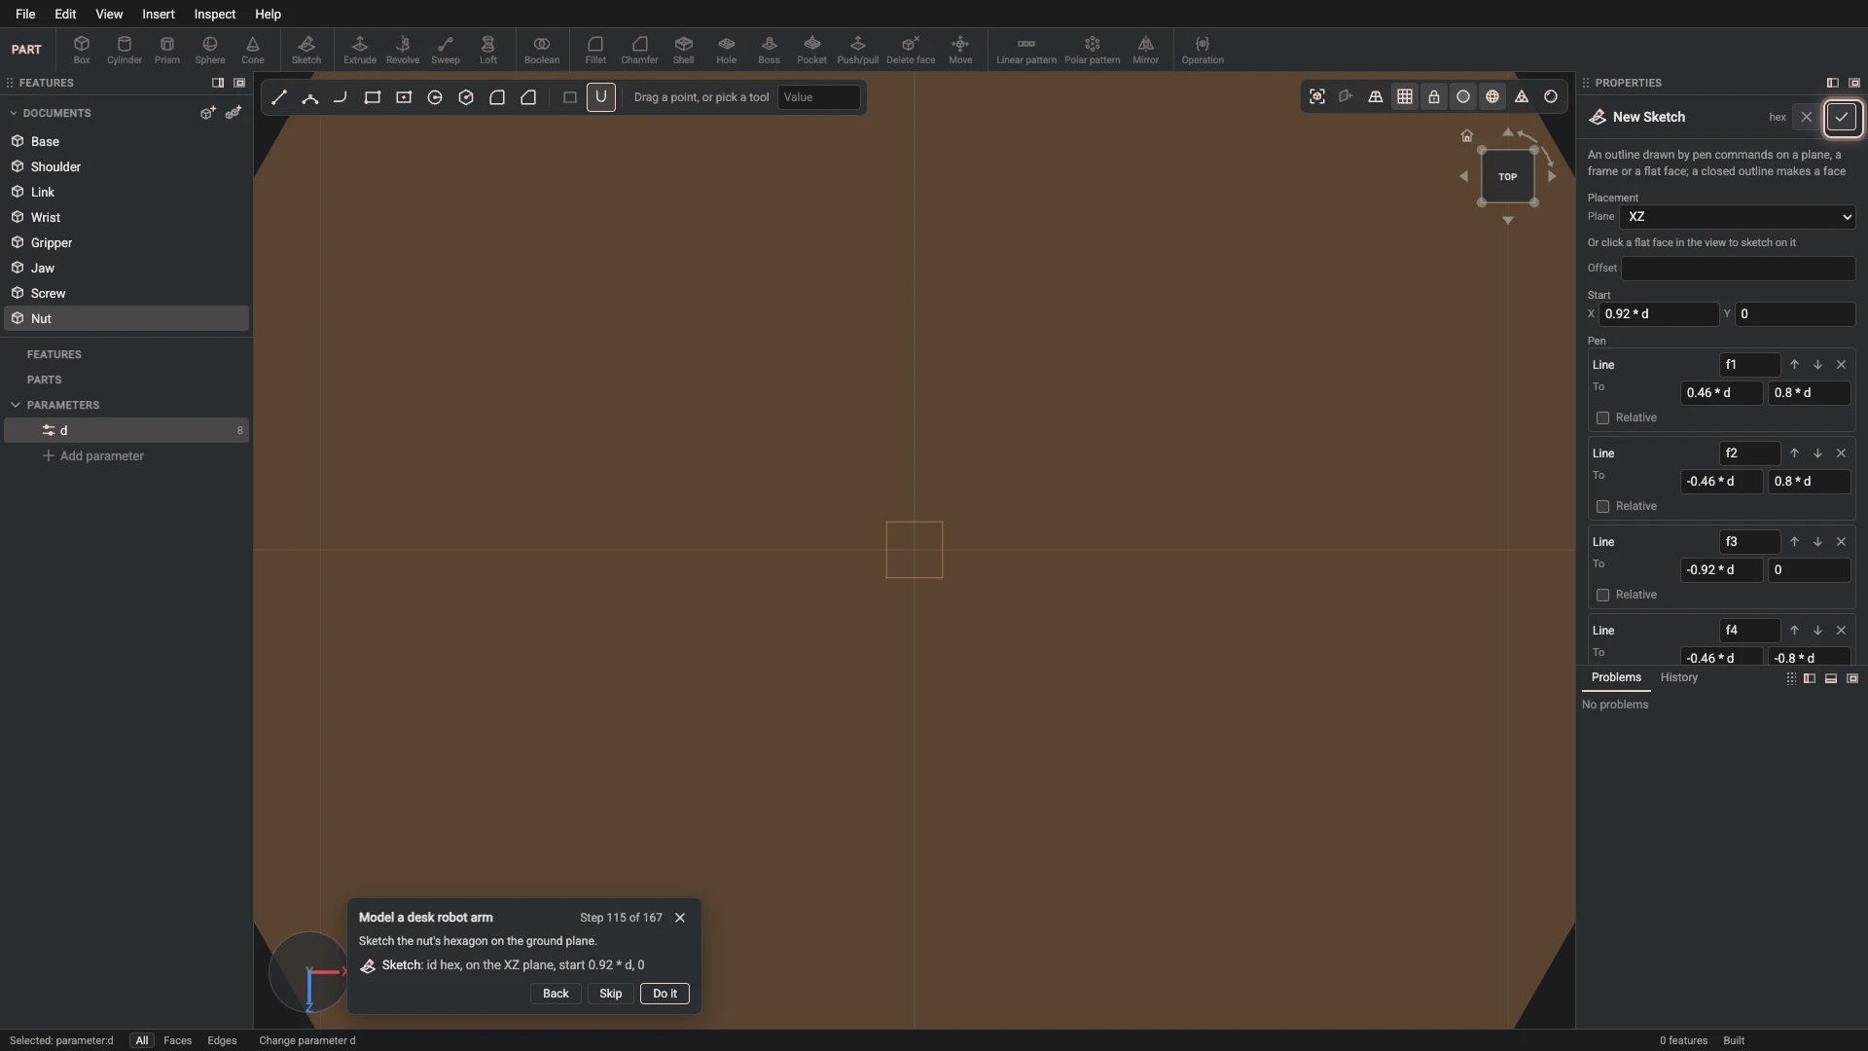
Task: Pick the Cone tool
Action: [253, 50]
